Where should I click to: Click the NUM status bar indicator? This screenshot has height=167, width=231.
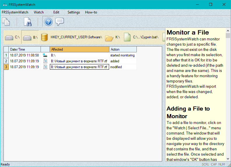click(222, 164)
